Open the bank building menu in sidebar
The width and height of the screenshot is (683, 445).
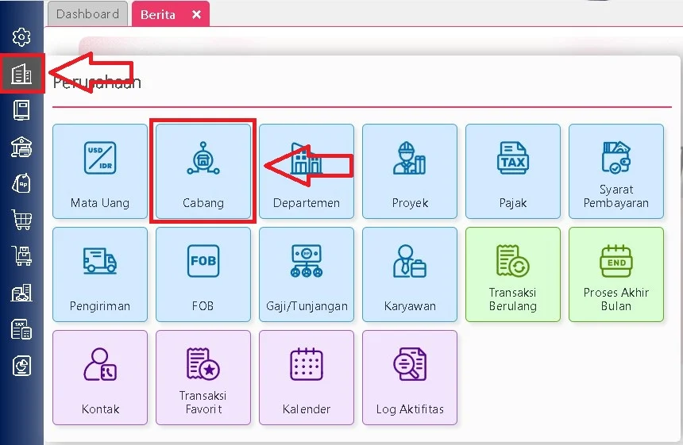tap(21, 147)
